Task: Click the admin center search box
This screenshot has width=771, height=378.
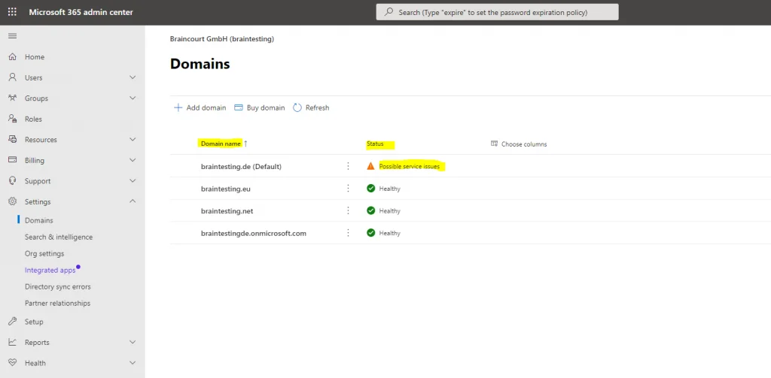Action: click(497, 12)
